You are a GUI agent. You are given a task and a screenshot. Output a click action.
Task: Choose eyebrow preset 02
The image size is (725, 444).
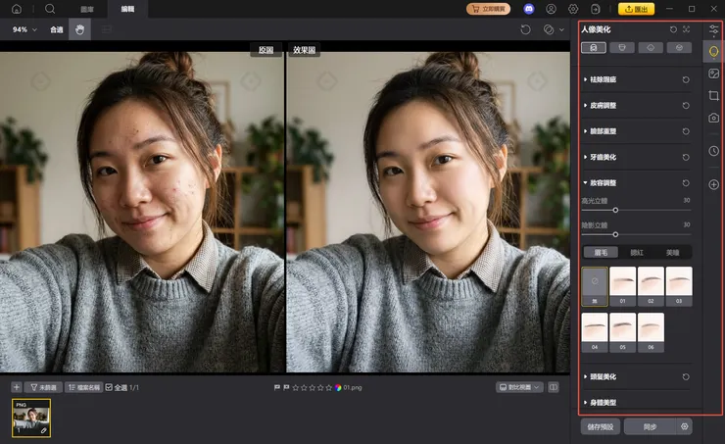tap(651, 286)
